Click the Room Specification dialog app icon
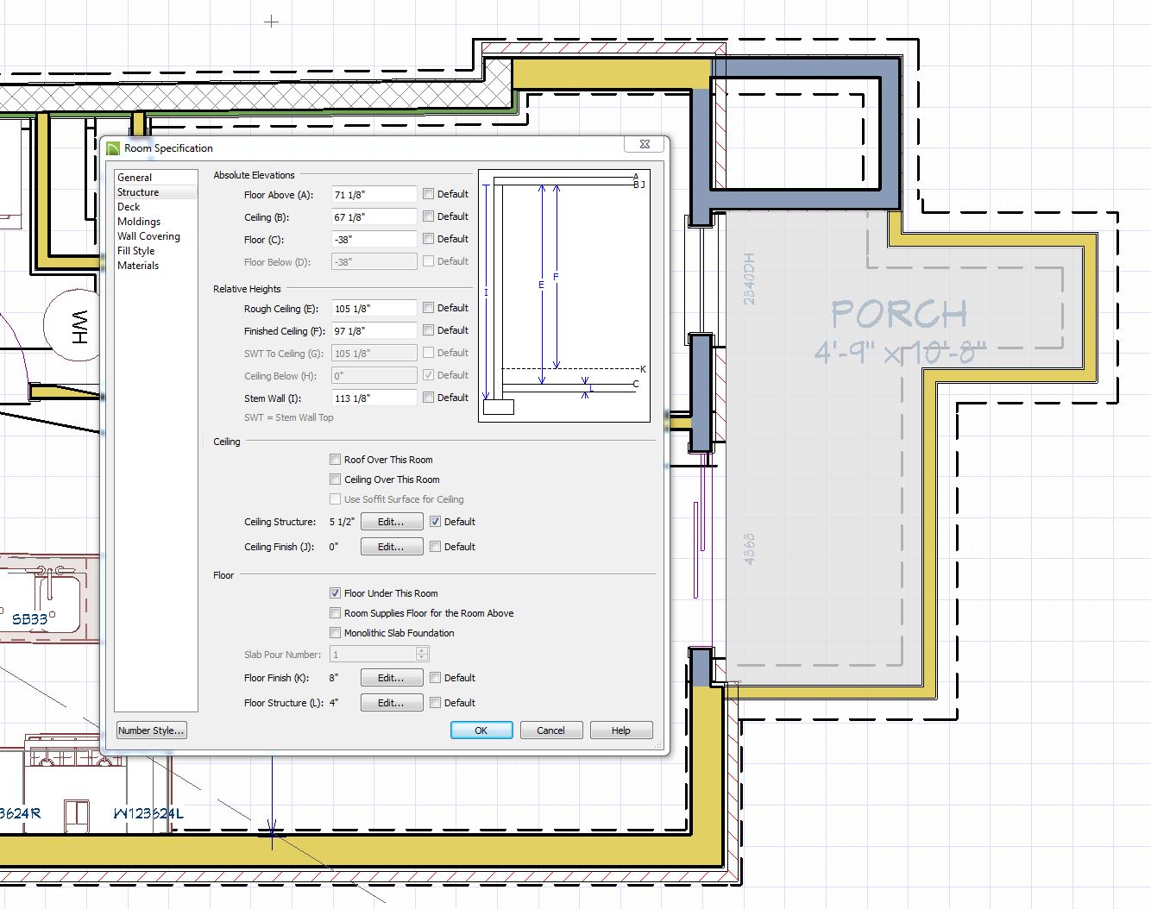This screenshot has height=909, width=1151. (x=113, y=148)
